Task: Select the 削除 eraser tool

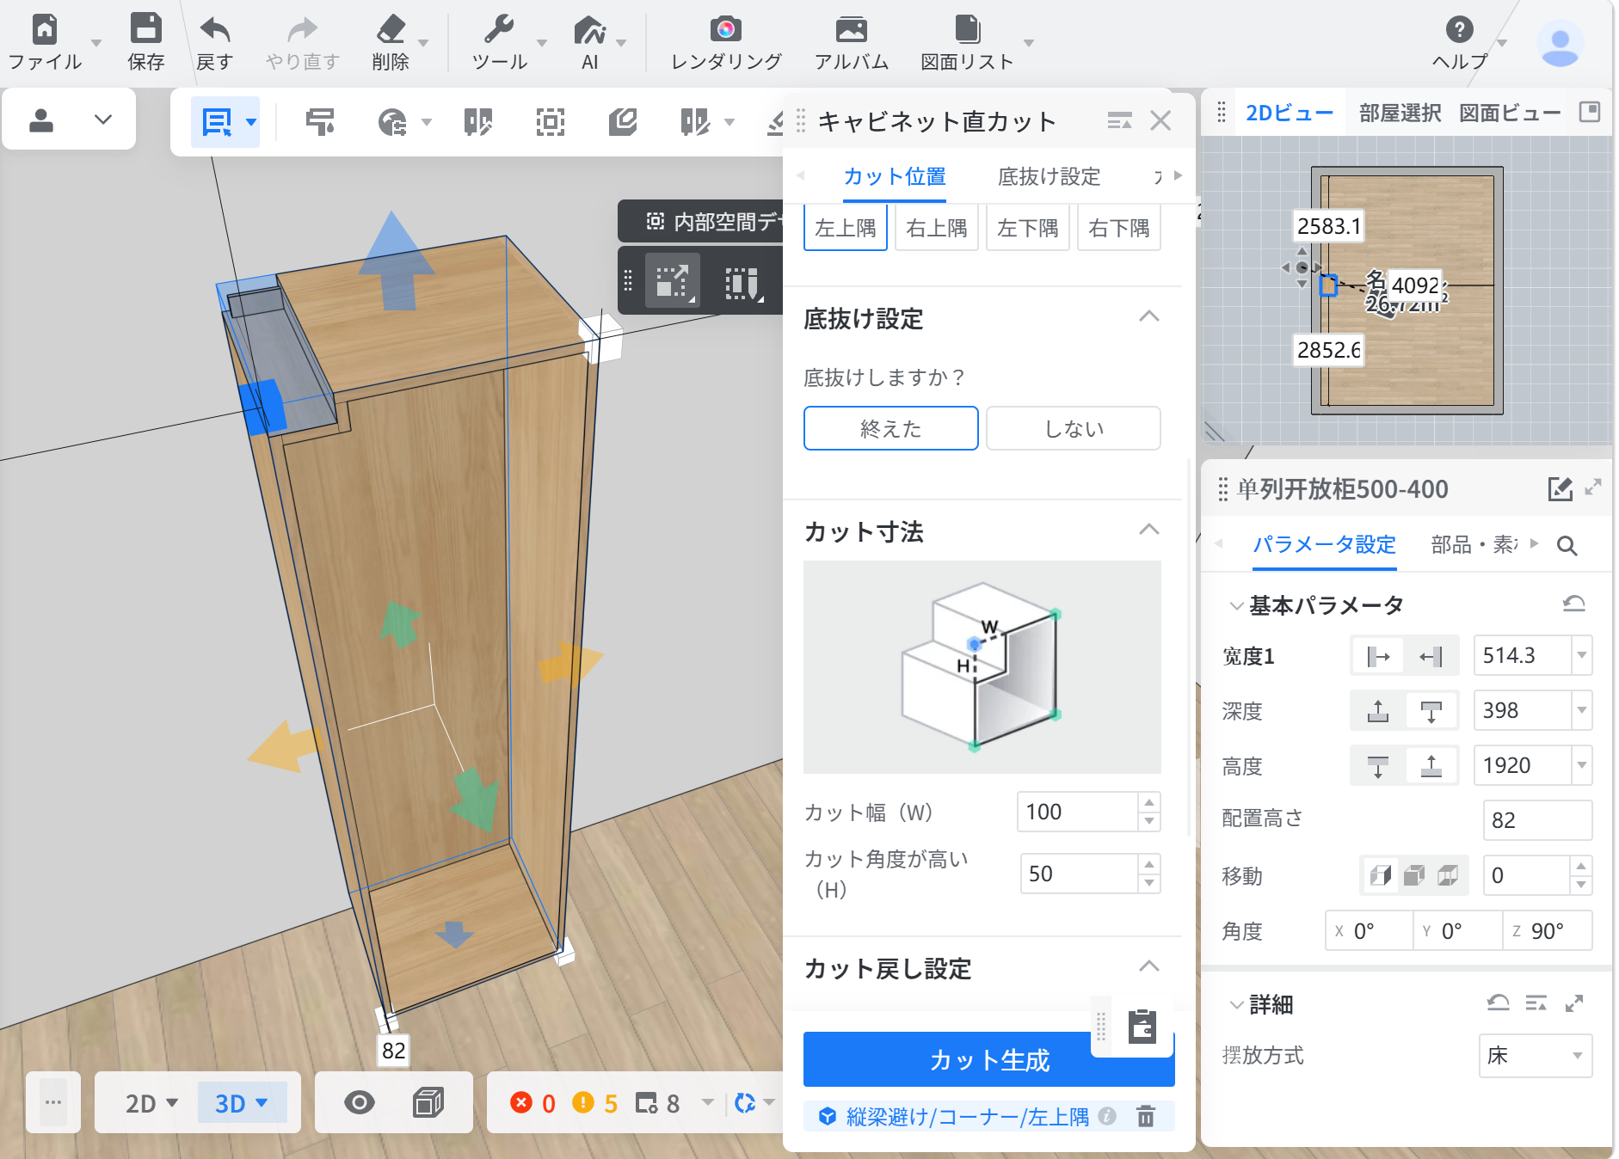Action: coord(391,29)
